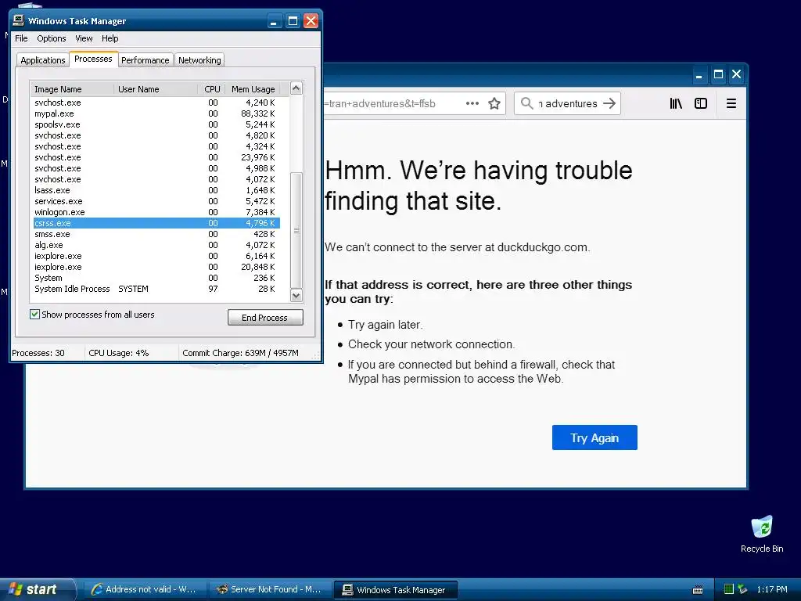The width and height of the screenshot is (801, 601).
Task: Select the winlogon.exe process row
Action: point(156,212)
